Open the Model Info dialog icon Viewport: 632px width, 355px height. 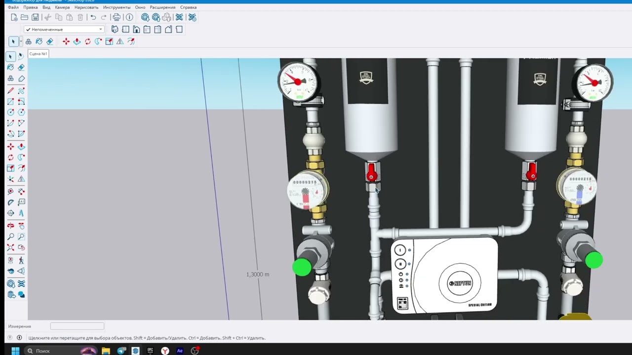(129, 17)
